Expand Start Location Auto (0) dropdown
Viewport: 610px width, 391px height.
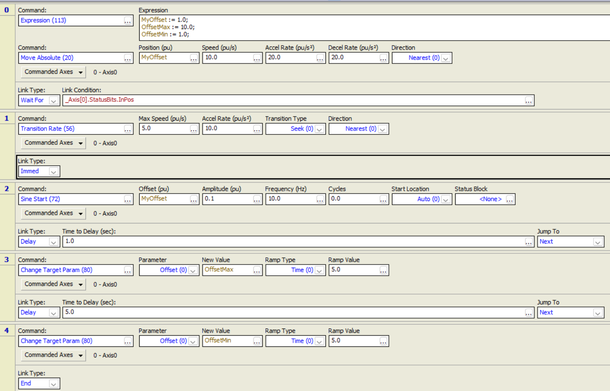click(x=446, y=199)
